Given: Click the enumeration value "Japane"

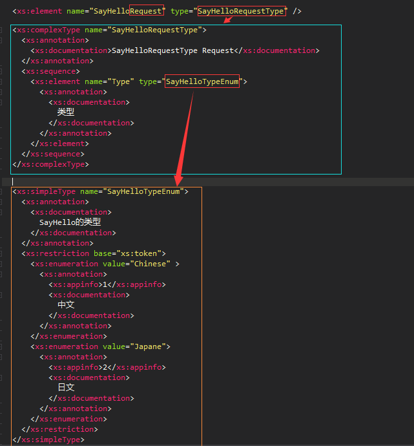Looking at the screenshot, I should pos(148,346).
